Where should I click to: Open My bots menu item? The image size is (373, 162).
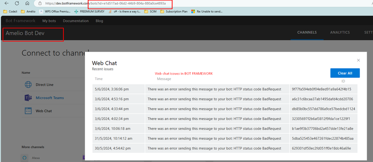(x=49, y=21)
